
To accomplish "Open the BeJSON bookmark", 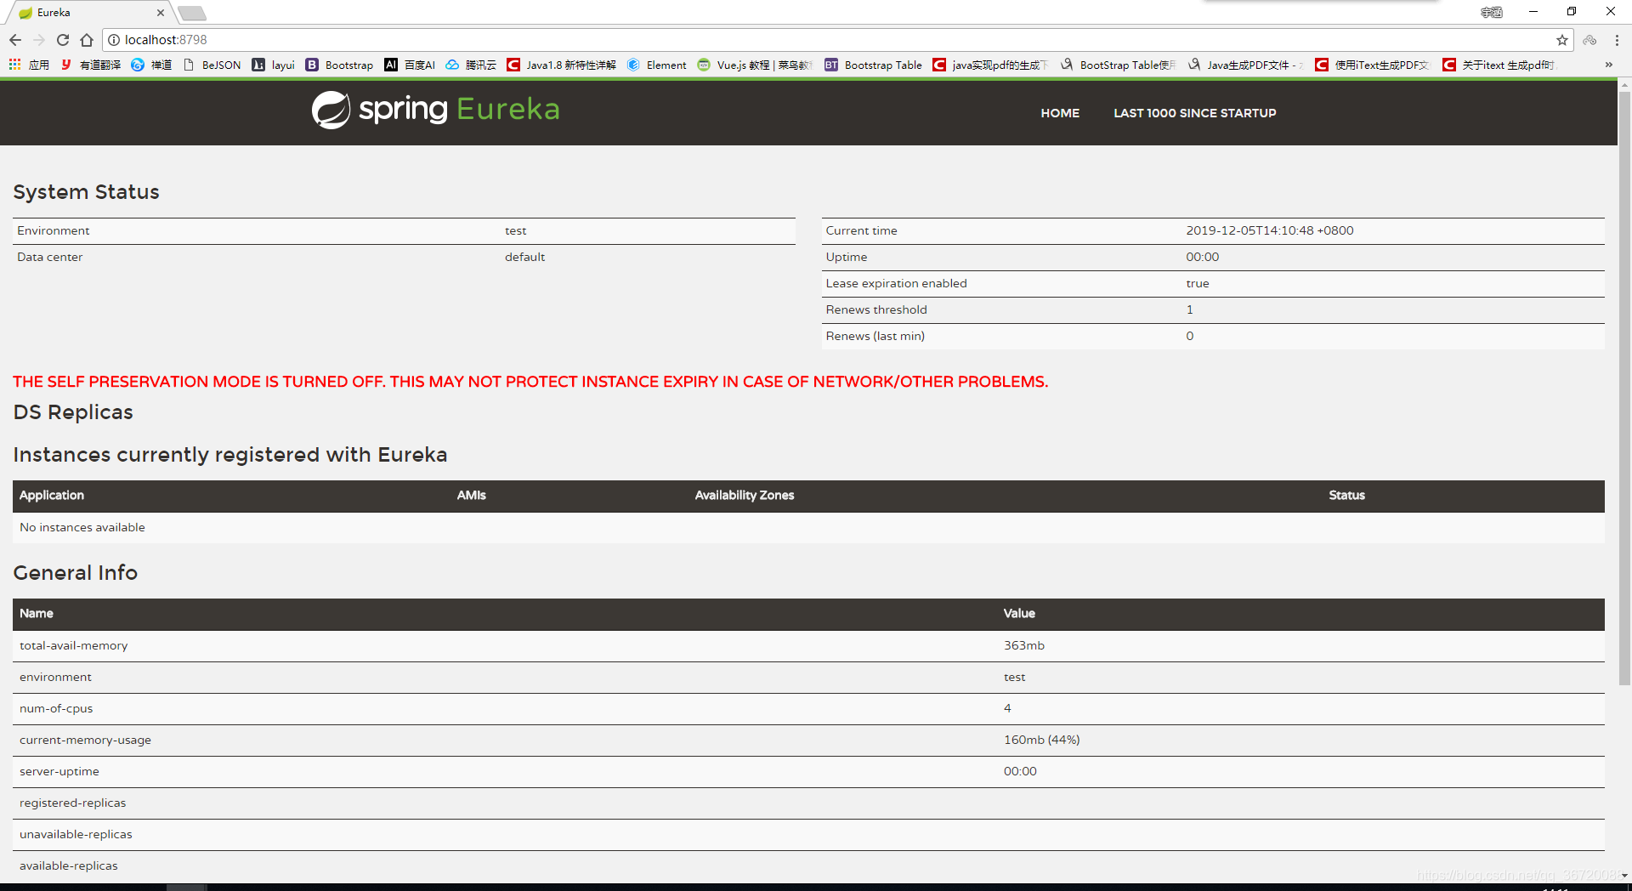I will click(x=212, y=65).
